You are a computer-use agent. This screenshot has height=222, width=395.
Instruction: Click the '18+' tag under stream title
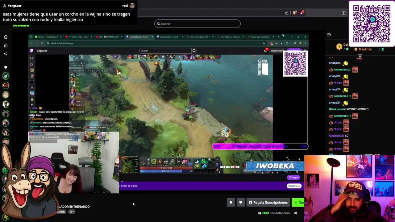pyautogui.click(x=72, y=212)
